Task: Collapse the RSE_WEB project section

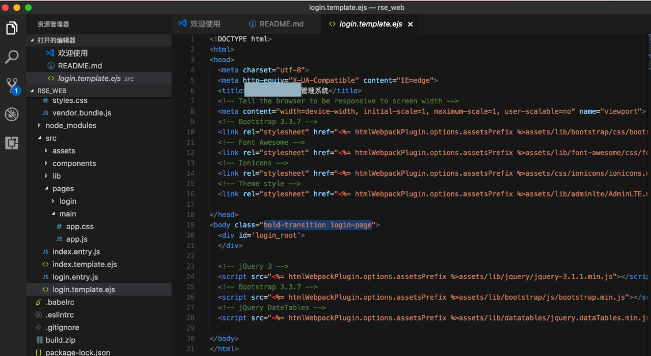Action: click(51, 91)
